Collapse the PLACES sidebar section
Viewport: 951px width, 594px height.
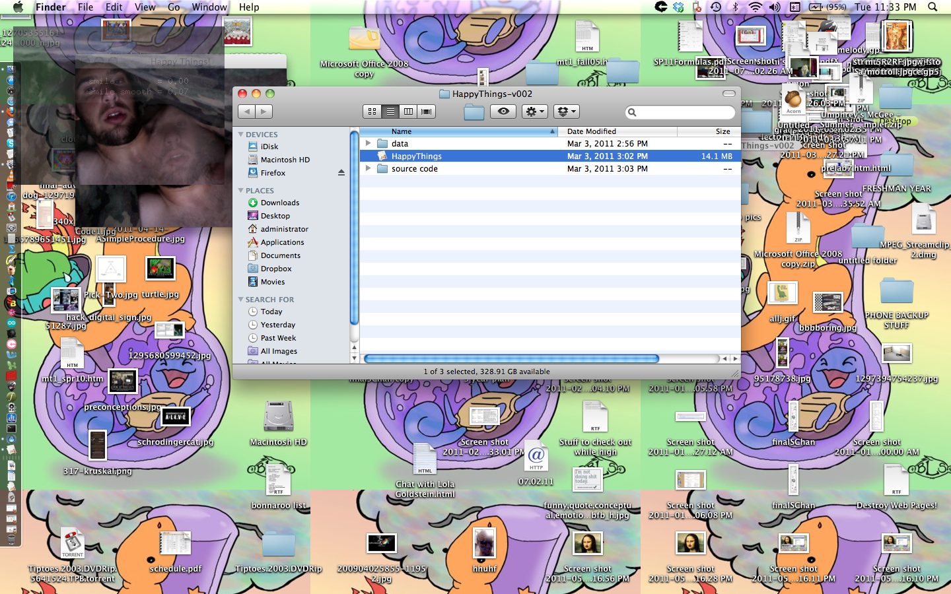click(x=241, y=190)
